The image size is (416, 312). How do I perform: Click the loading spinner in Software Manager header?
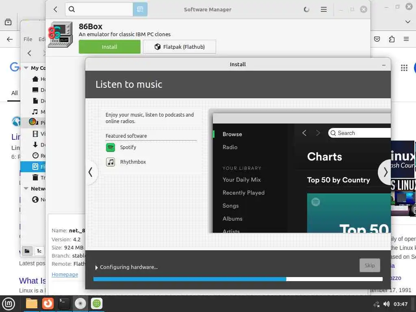(x=306, y=10)
